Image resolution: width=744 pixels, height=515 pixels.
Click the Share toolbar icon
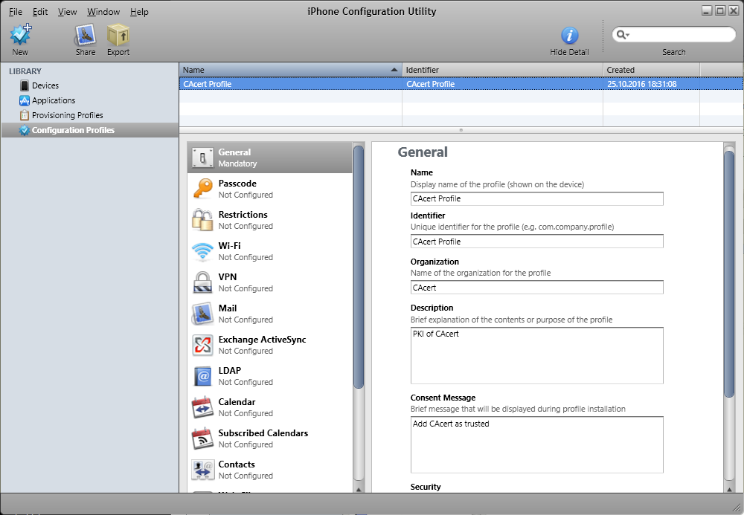click(x=85, y=36)
